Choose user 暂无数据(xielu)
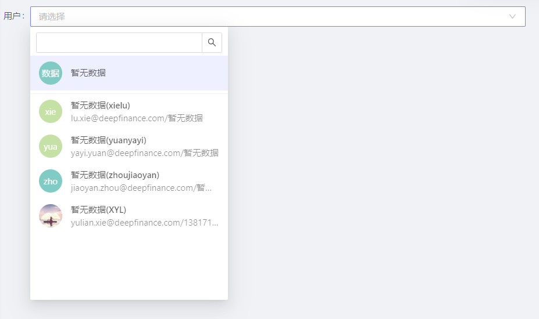This screenshot has width=539, height=319. coord(129,111)
